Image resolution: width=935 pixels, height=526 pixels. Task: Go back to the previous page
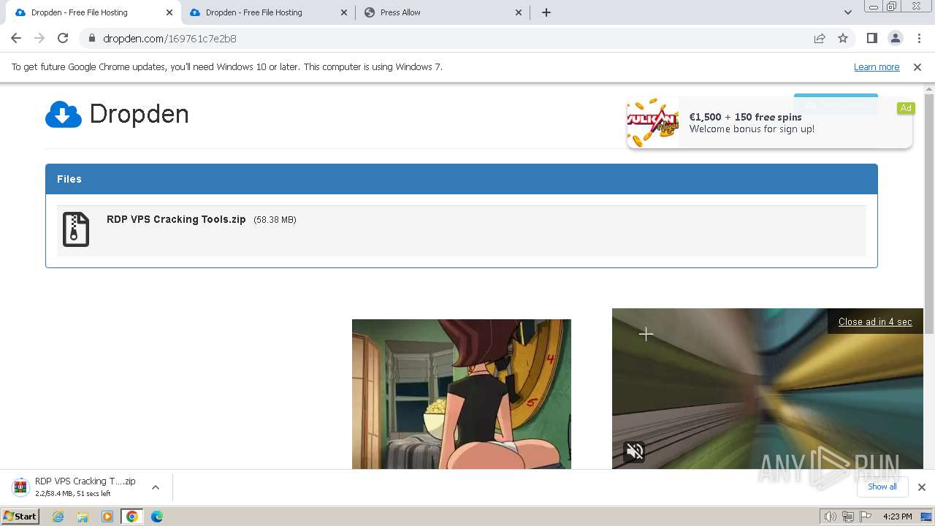(x=16, y=38)
